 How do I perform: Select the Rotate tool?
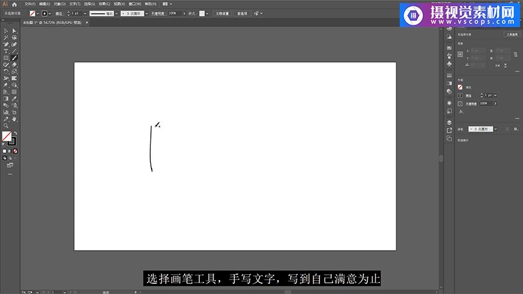click(5, 72)
